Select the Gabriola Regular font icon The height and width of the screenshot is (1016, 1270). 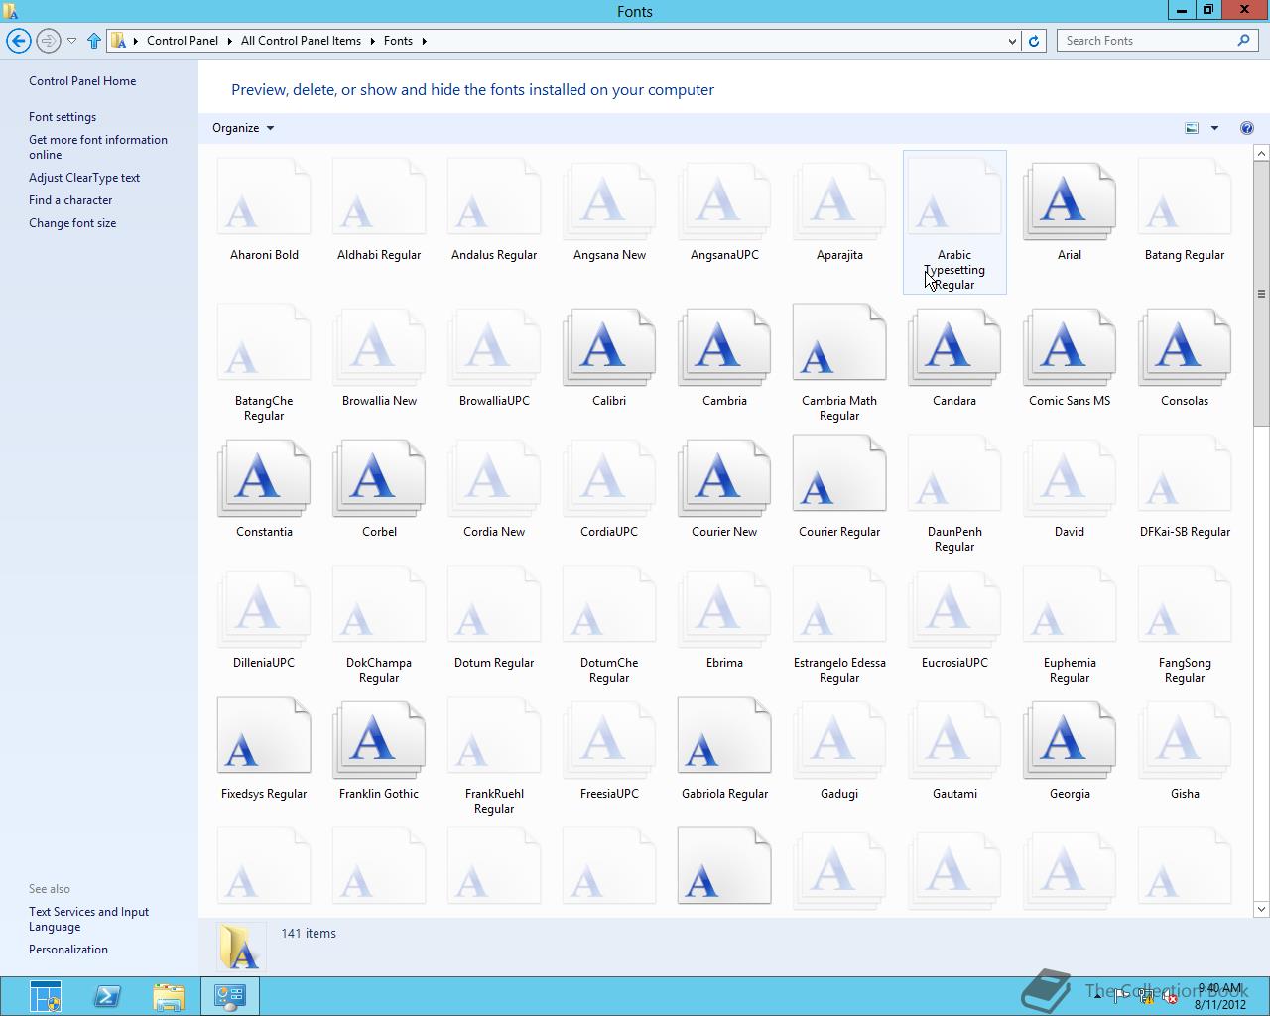click(x=724, y=737)
